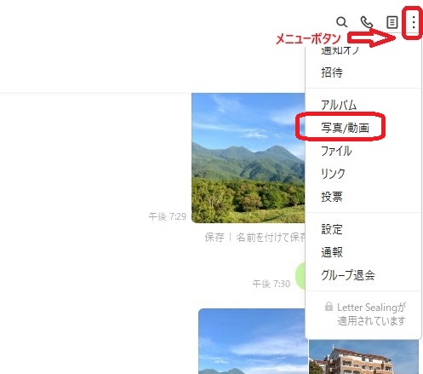Screen dimensions: 423x374
Task: Select the 招待 menu entry
Action: (332, 72)
